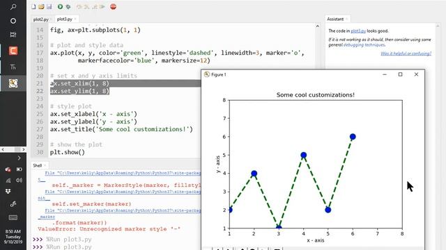The image size is (446, 250).
Task: Open the File traceback link above self.set_marker(marker)
Action: pos(123,192)
